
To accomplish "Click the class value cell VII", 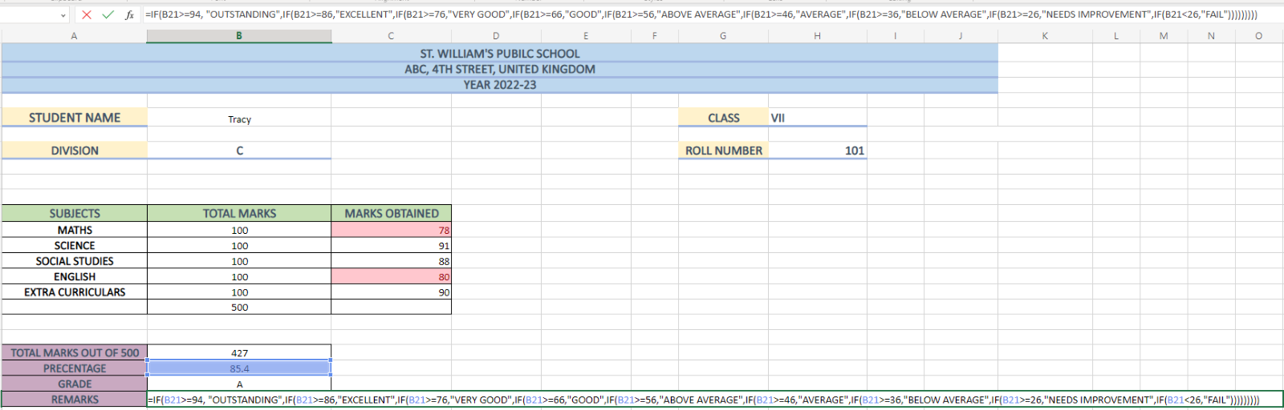I will point(817,118).
